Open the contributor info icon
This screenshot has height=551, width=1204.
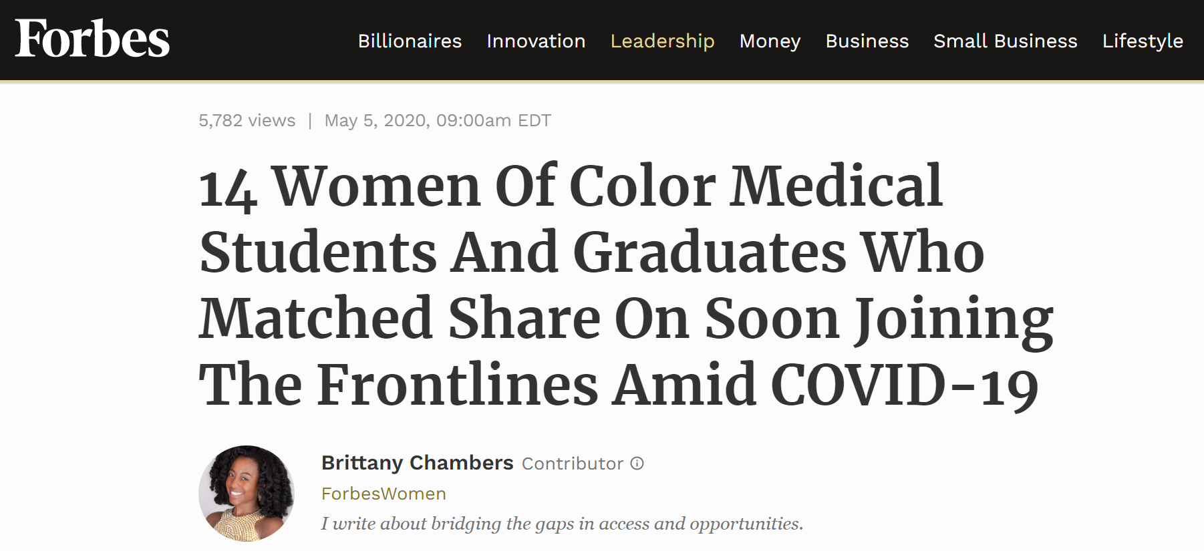636,463
